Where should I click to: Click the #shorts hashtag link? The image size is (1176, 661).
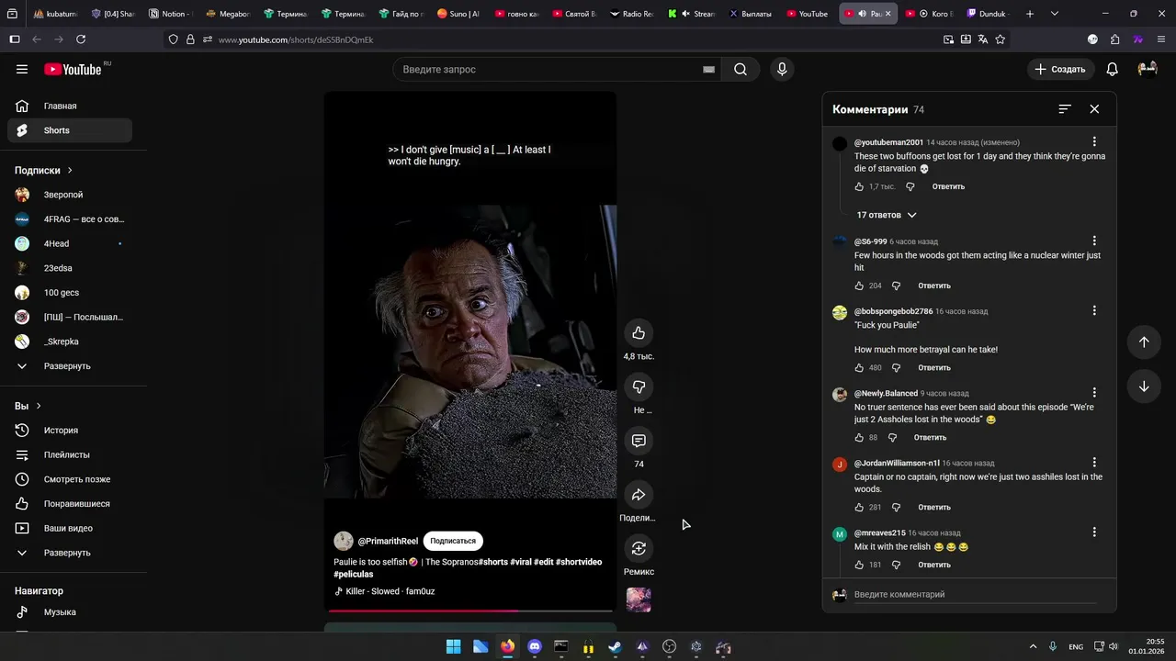pos(493,562)
